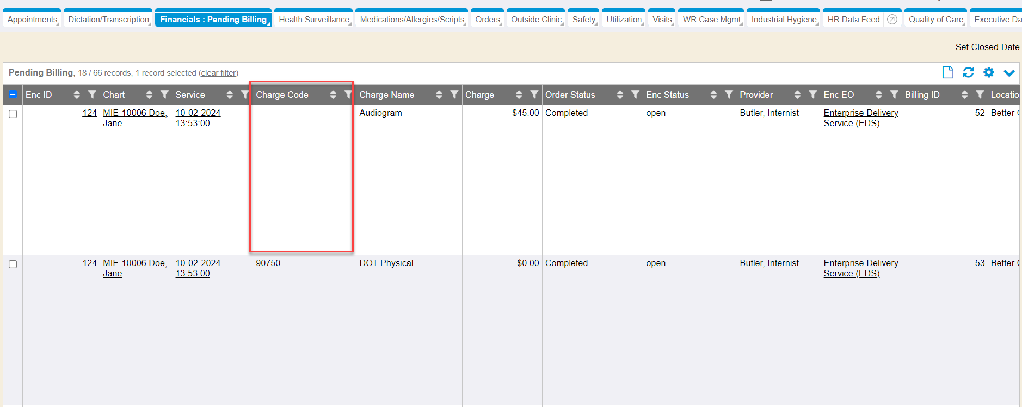Viewport: 1022px width, 407px height.
Task: Click the clear filter link
Action: 218,73
